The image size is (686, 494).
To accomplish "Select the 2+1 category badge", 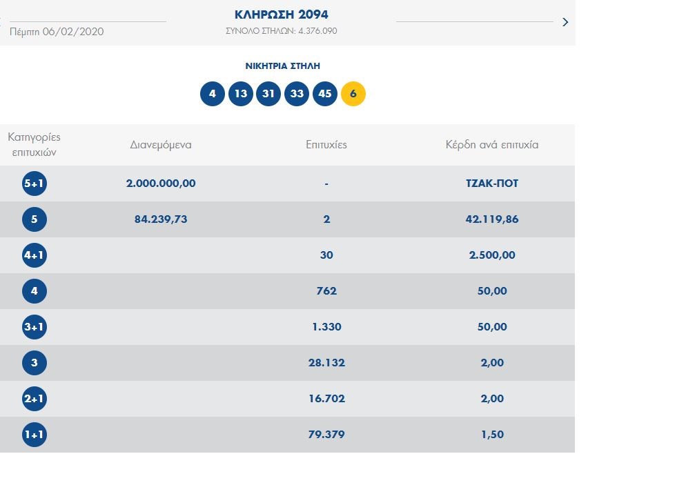I will pos(35,399).
